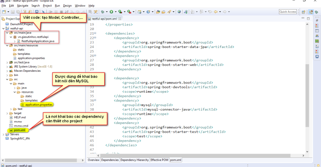
Task: Click the green Run button icon
Action: 111,12
